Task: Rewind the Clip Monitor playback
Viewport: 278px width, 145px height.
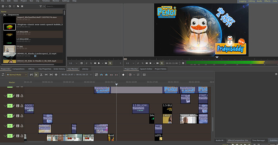Action: pos(95,63)
